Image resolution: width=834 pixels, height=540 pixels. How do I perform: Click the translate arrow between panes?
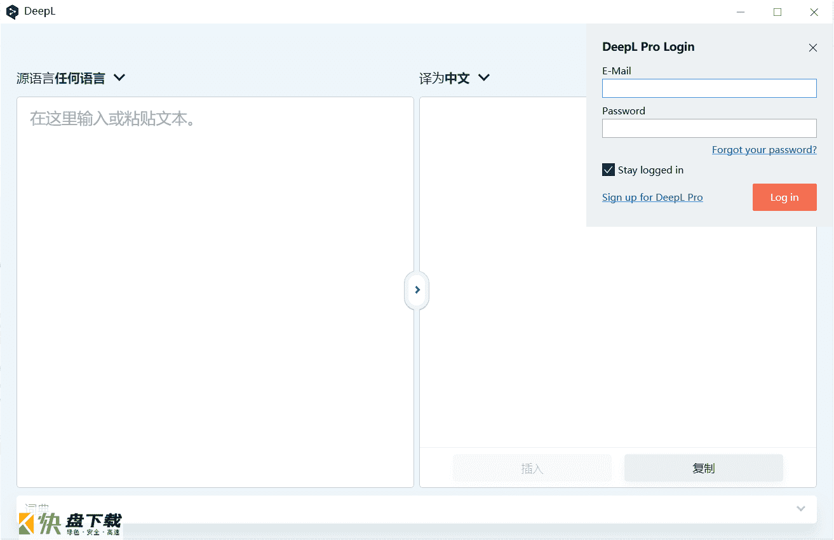click(417, 290)
